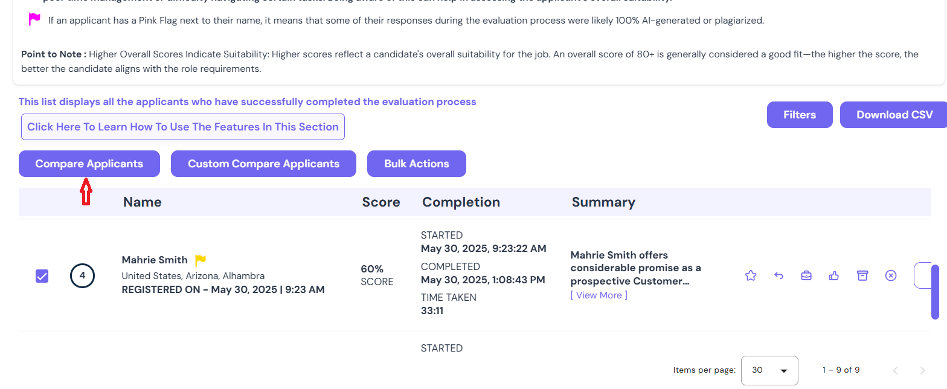
Task: Click the Compare Applicants button
Action: pos(89,164)
